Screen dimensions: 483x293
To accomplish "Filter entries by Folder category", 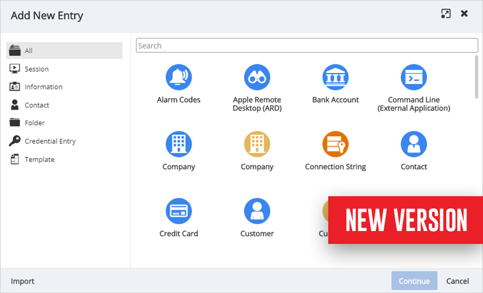I will [x=34, y=123].
